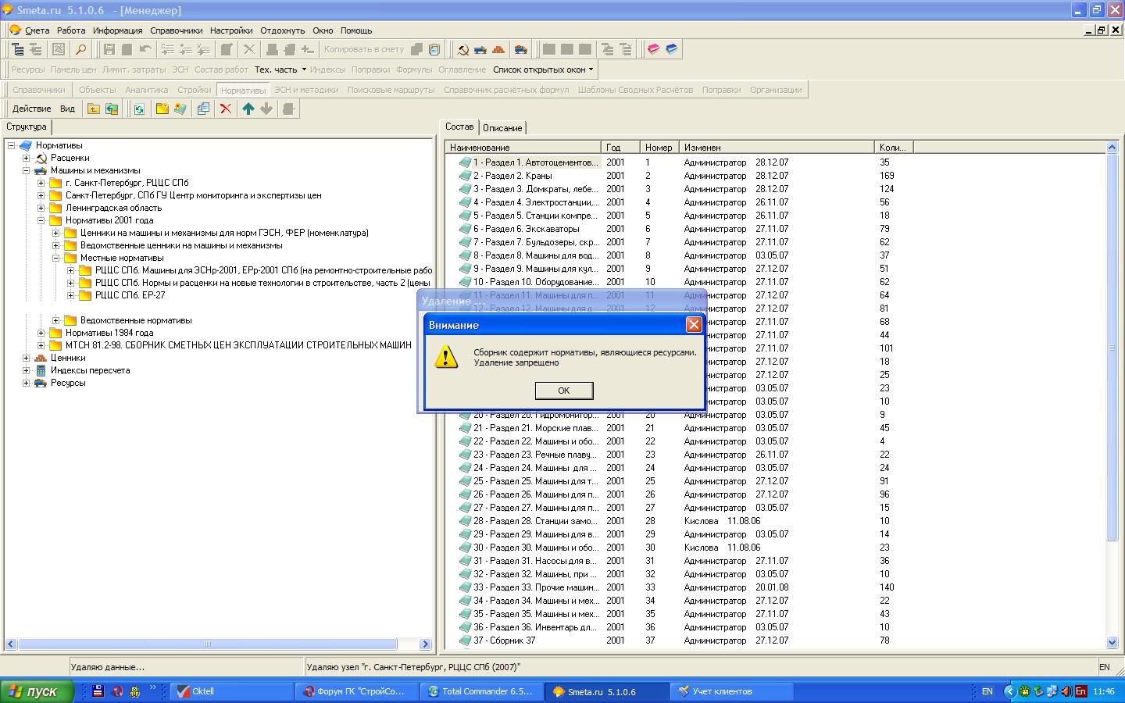Open the Тех. часть dropdown

pos(280,70)
